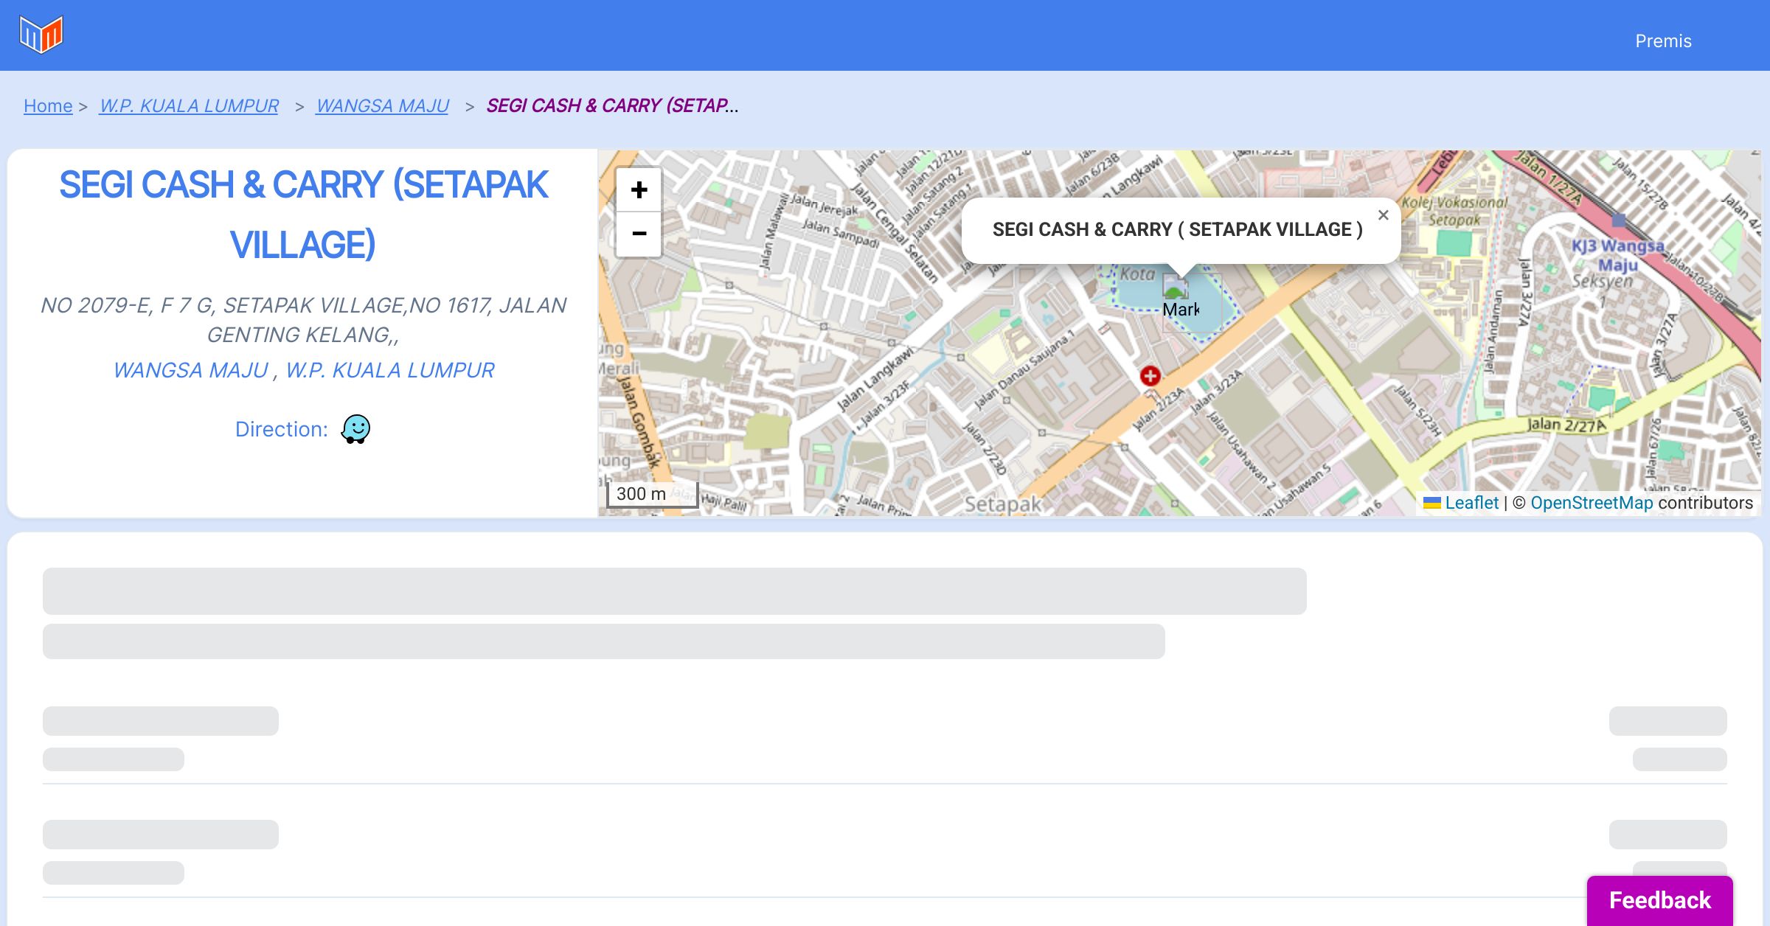Click the popup title text
This screenshot has height=926, width=1770.
point(1177,230)
